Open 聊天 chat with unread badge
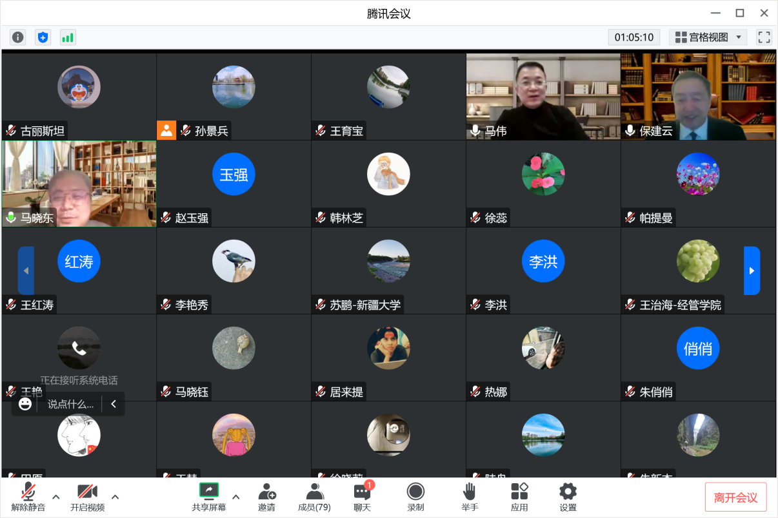This screenshot has width=778, height=518. pos(362,497)
